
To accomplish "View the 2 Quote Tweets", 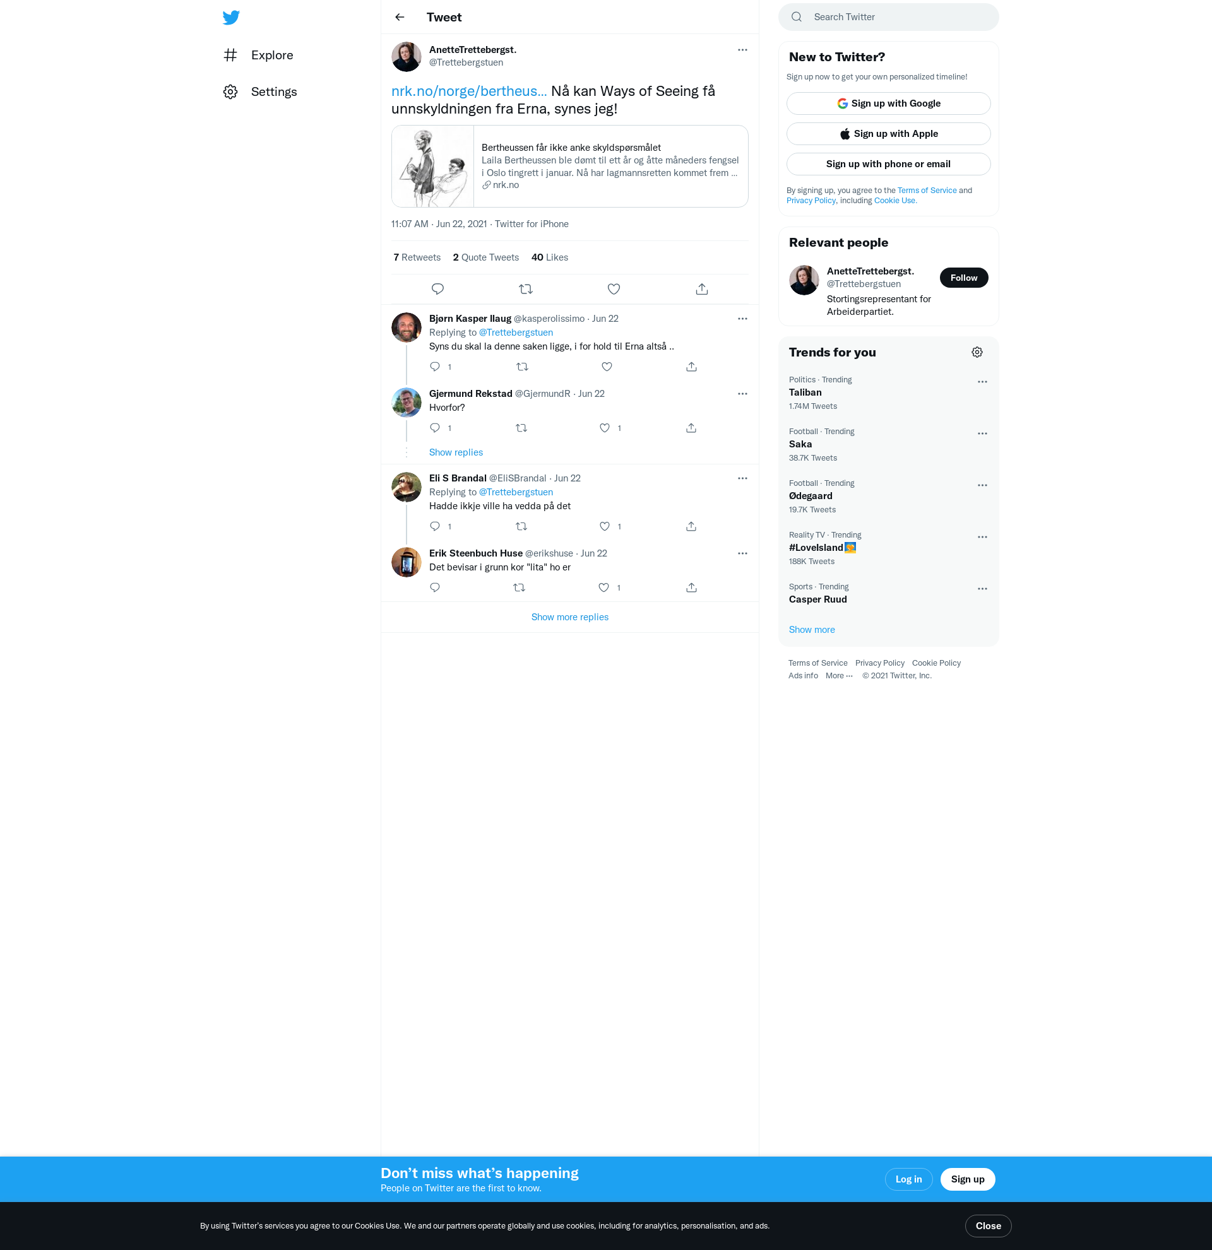I will pos(485,257).
